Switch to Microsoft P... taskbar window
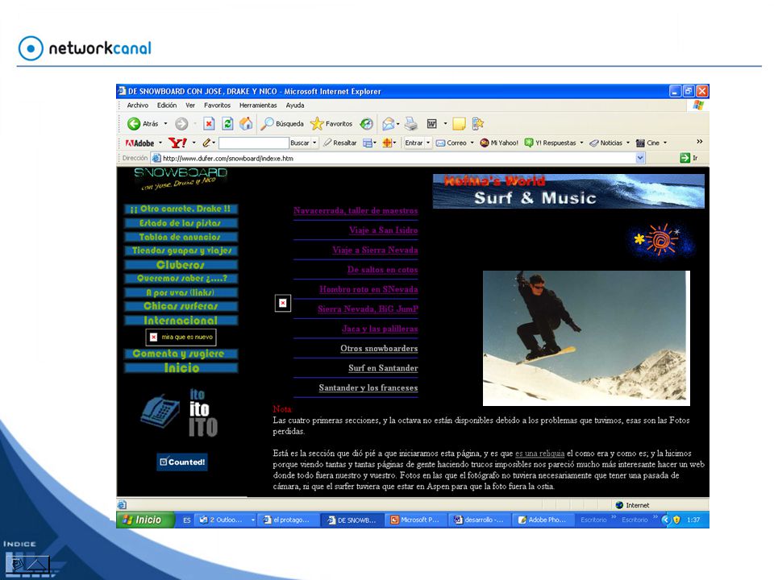The height and width of the screenshot is (580, 774). click(x=415, y=520)
